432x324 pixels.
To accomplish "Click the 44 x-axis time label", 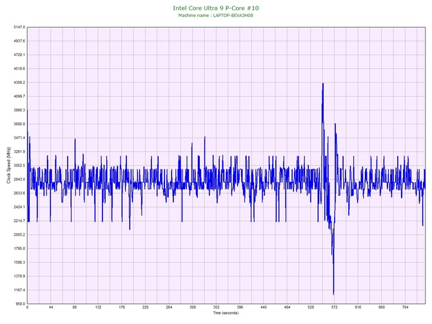I will 51,307.
